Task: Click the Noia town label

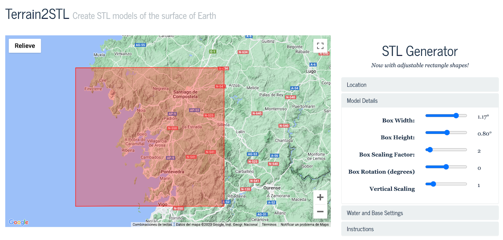Action: (x=141, y=110)
